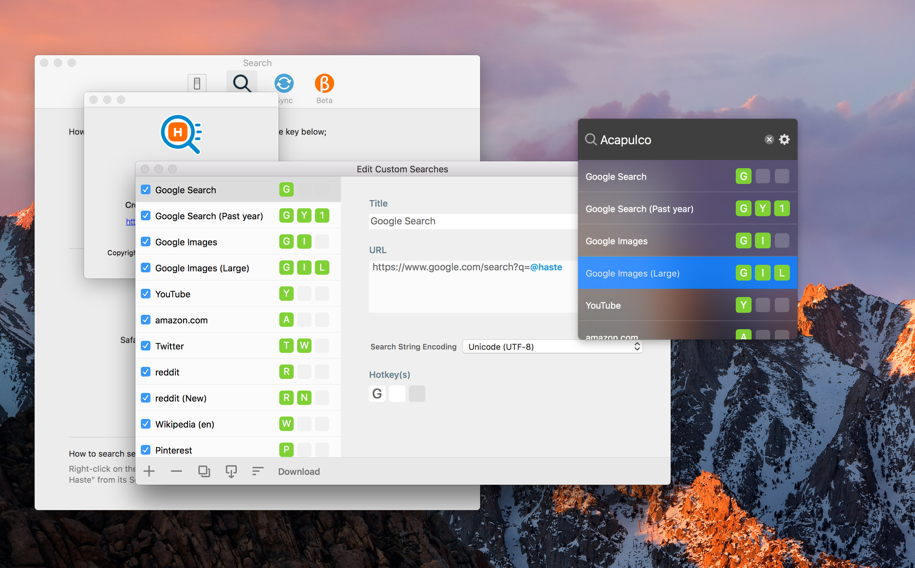The width and height of the screenshot is (915, 568).
Task: Click the sort list icon
Action: click(x=258, y=471)
